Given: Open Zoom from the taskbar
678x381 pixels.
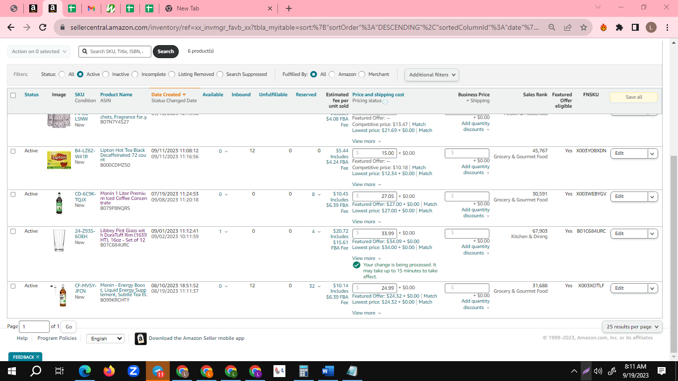Looking at the screenshot, I should tap(133, 371).
